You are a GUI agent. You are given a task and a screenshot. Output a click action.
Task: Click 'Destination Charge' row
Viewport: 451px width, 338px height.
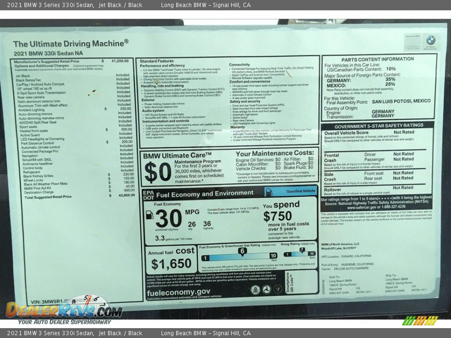(79, 192)
